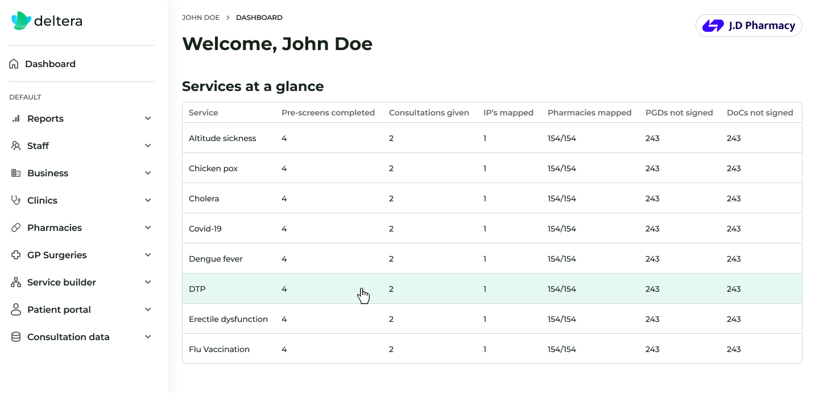Open the Pharmacies menu label
Screen dimensions: 819x393
(x=55, y=227)
